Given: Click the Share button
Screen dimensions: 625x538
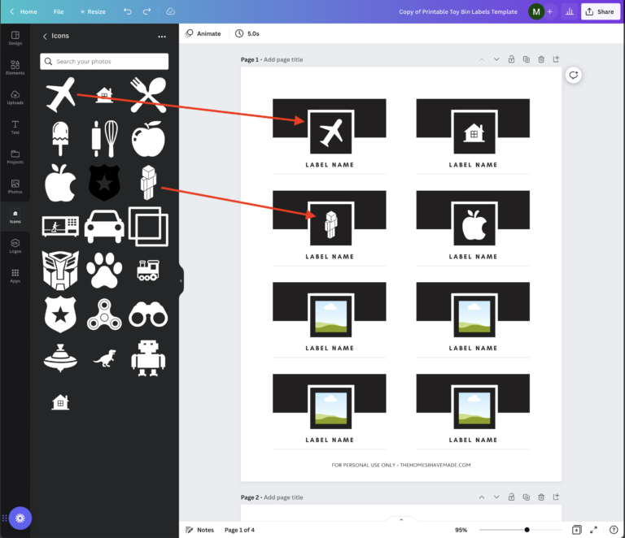Looking at the screenshot, I should (x=600, y=11).
